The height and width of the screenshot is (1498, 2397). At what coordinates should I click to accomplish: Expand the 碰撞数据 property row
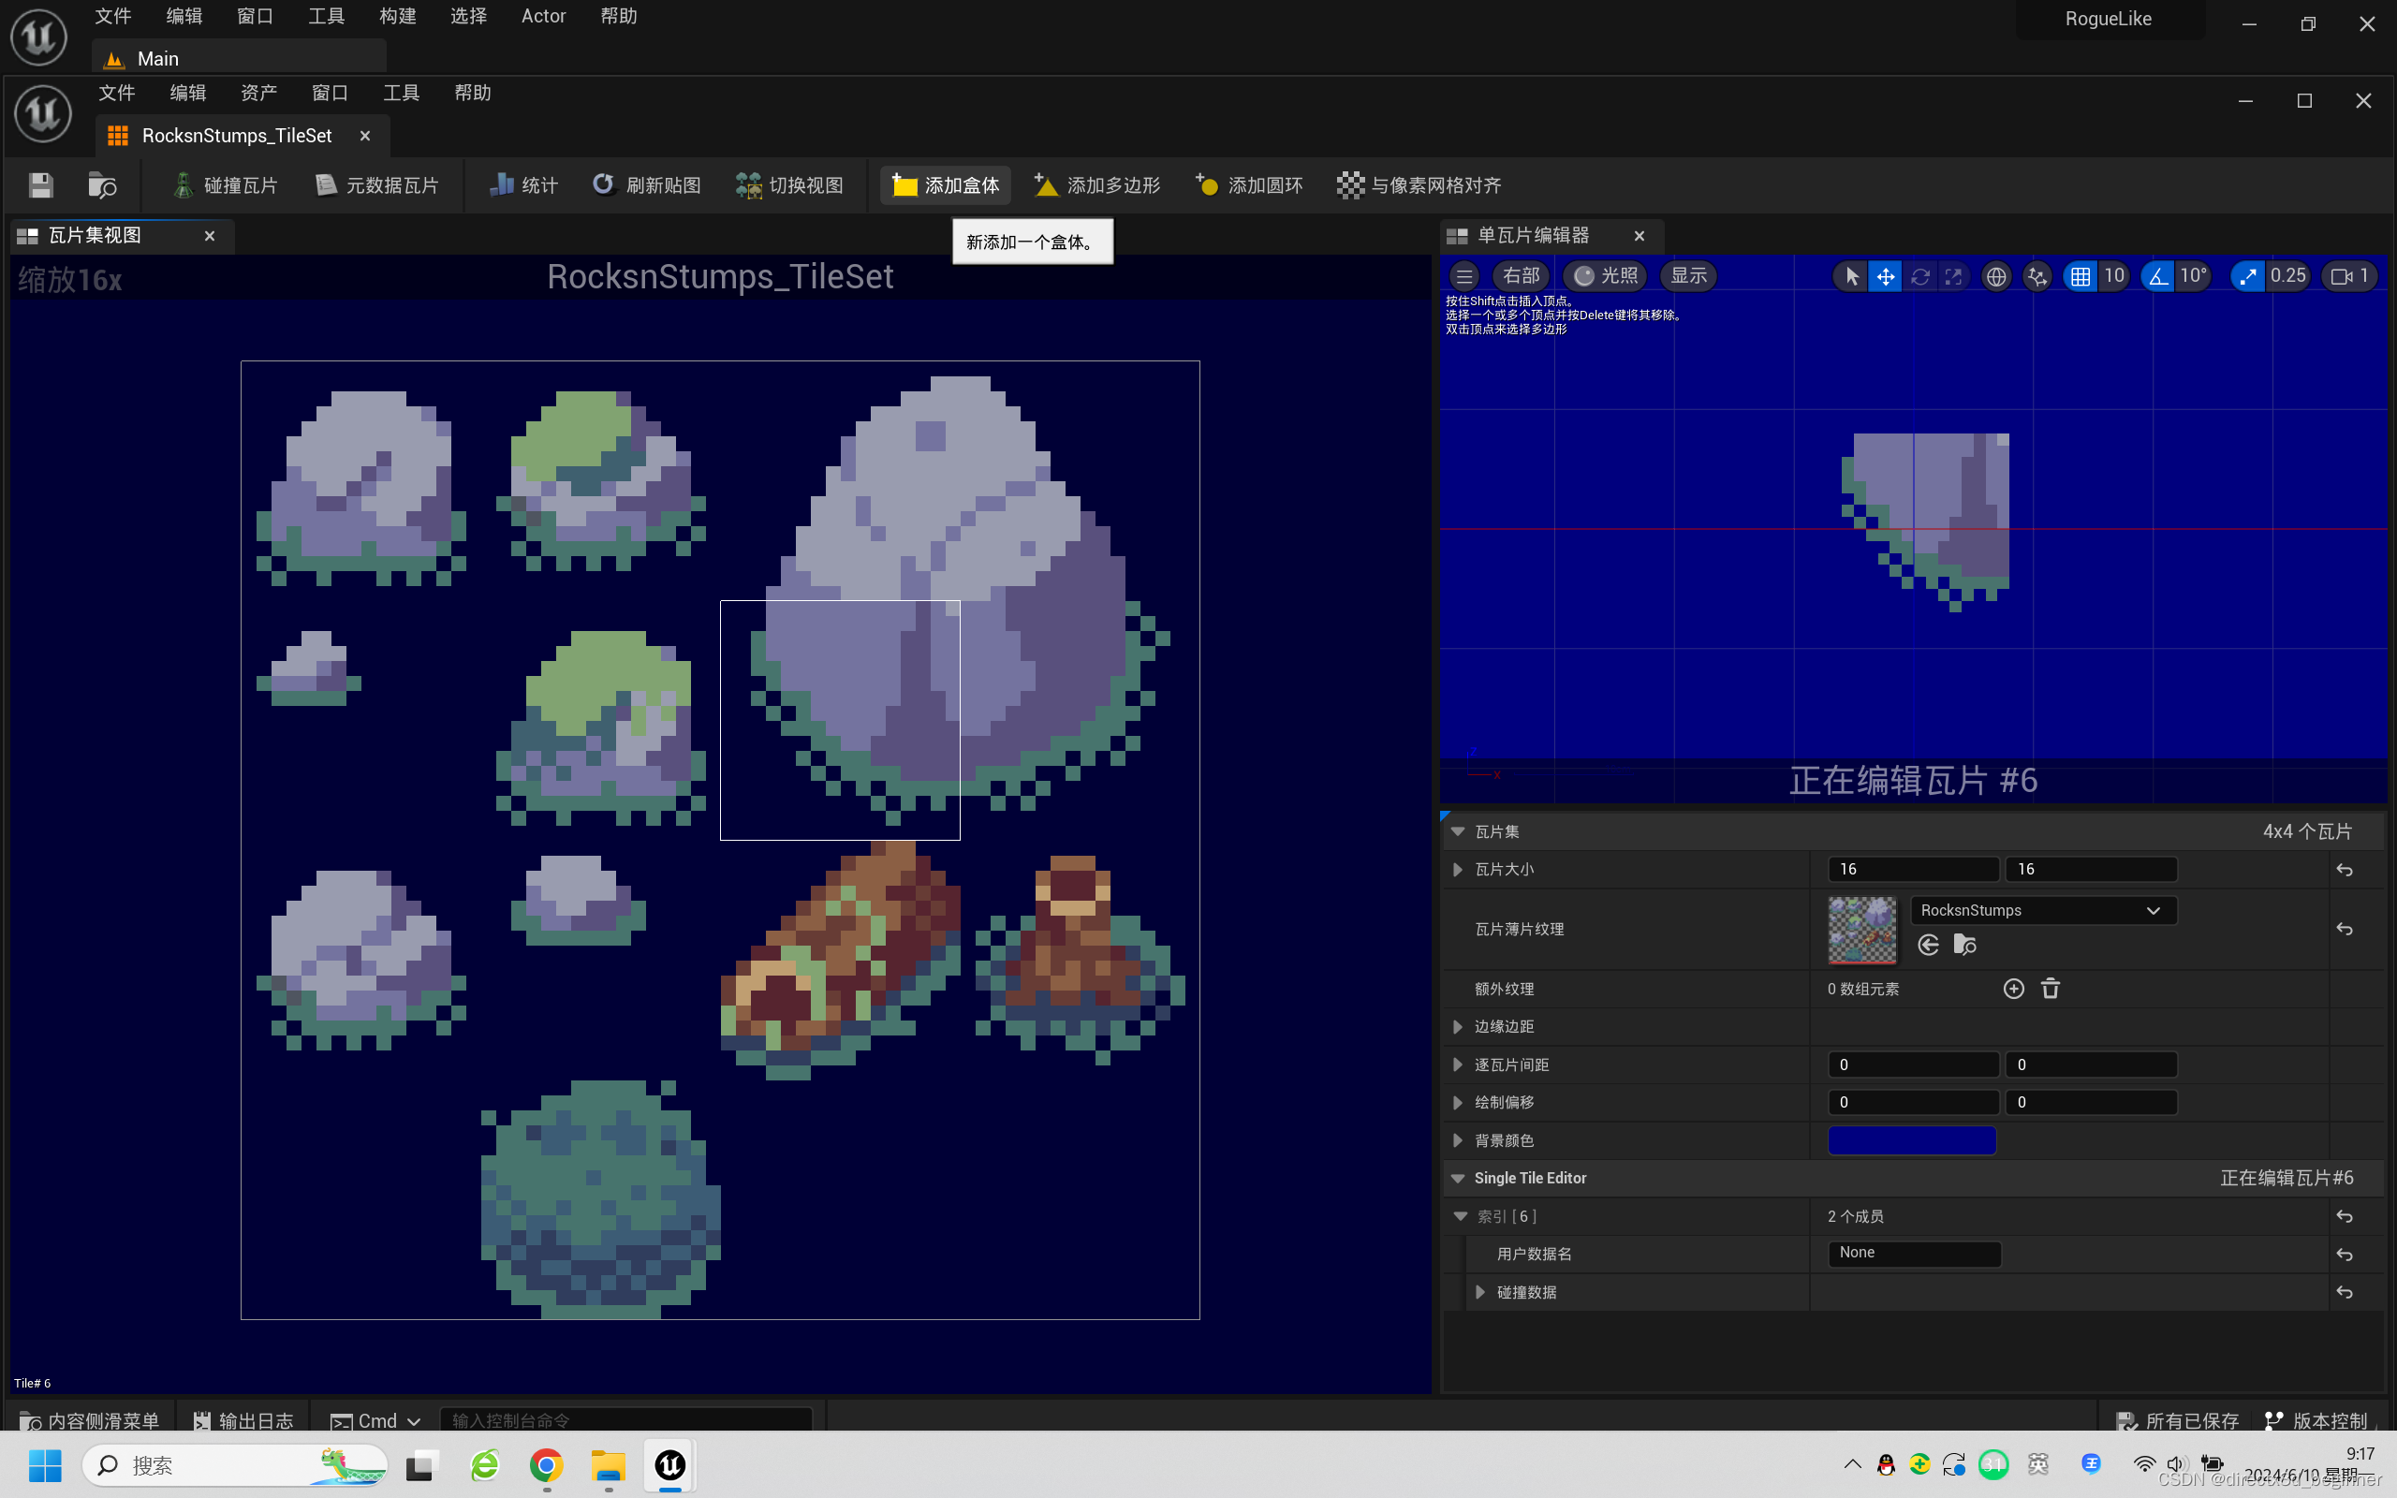[1479, 1292]
